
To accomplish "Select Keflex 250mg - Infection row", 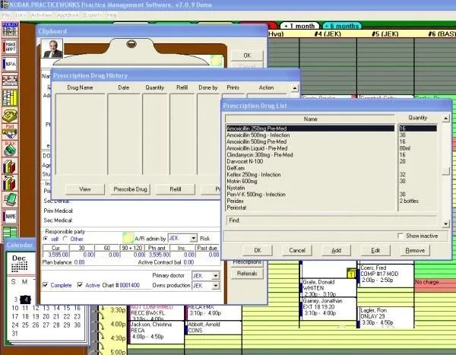I will [310, 175].
